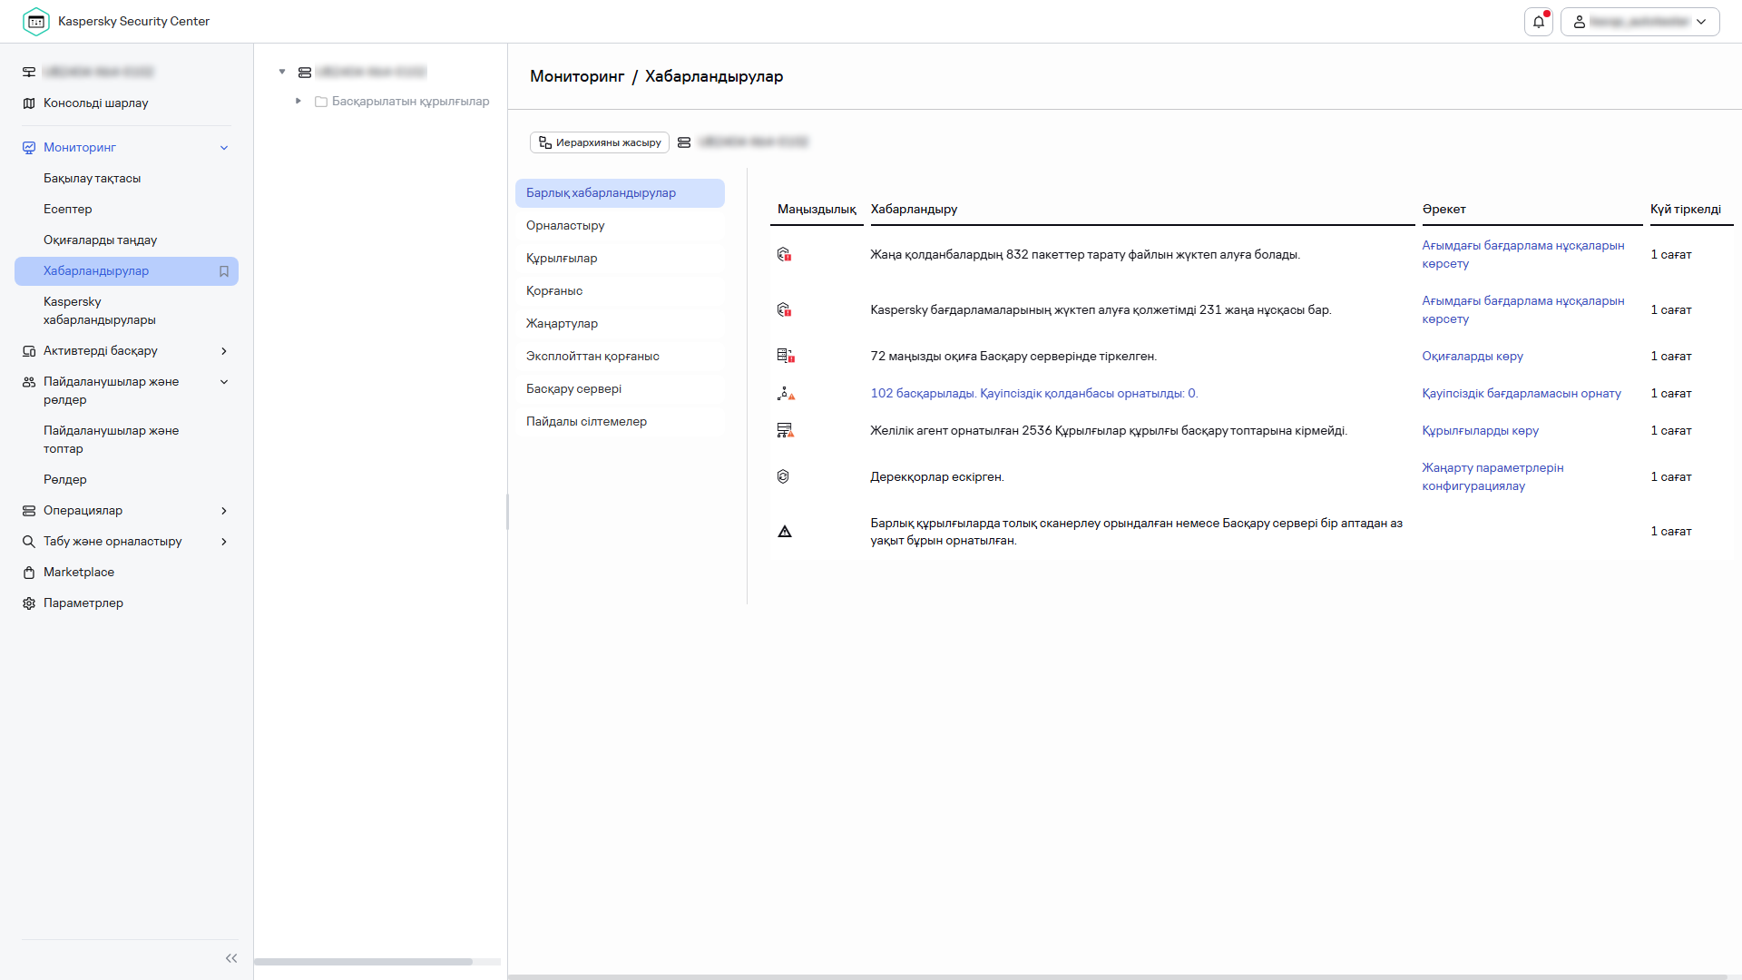
Task: Click the Консольді шарлау map icon
Action: (29, 103)
